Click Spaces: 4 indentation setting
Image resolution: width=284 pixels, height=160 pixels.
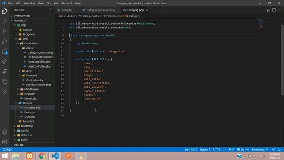coord(205,149)
